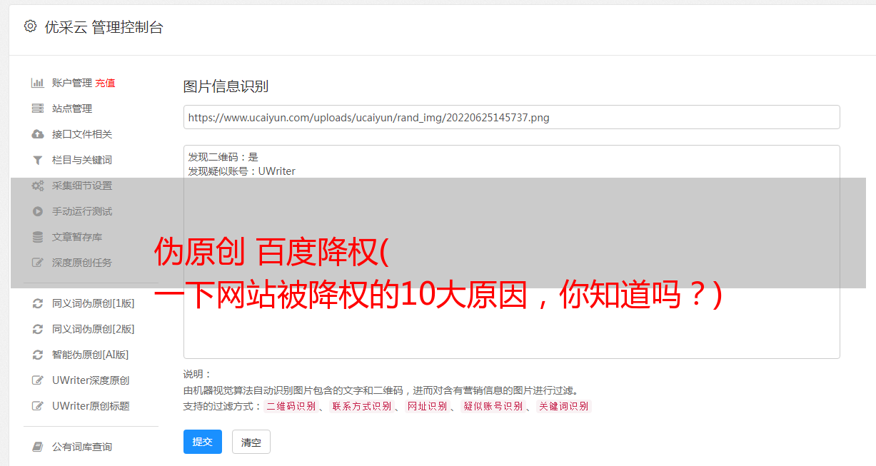The image size is (876, 466).
Task: Click the 图片信息识别 heading
Action: pyautogui.click(x=226, y=86)
